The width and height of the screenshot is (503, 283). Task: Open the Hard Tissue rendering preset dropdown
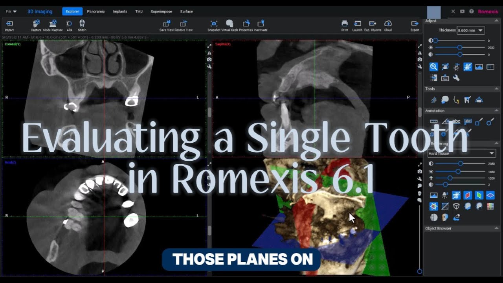click(461, 153)
